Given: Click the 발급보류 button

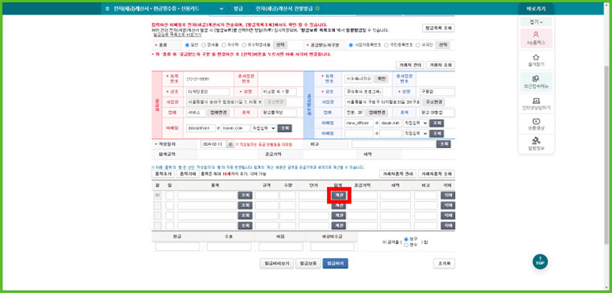Looking at the screenshot, I should (308, 263).
